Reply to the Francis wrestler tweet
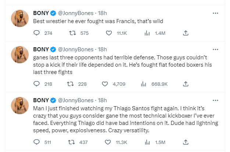Image resolution: width=230 pixels, height=152 pixels. pos(36,33)
